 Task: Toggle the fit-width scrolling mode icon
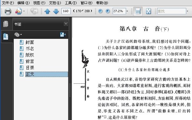coord(138,11)
